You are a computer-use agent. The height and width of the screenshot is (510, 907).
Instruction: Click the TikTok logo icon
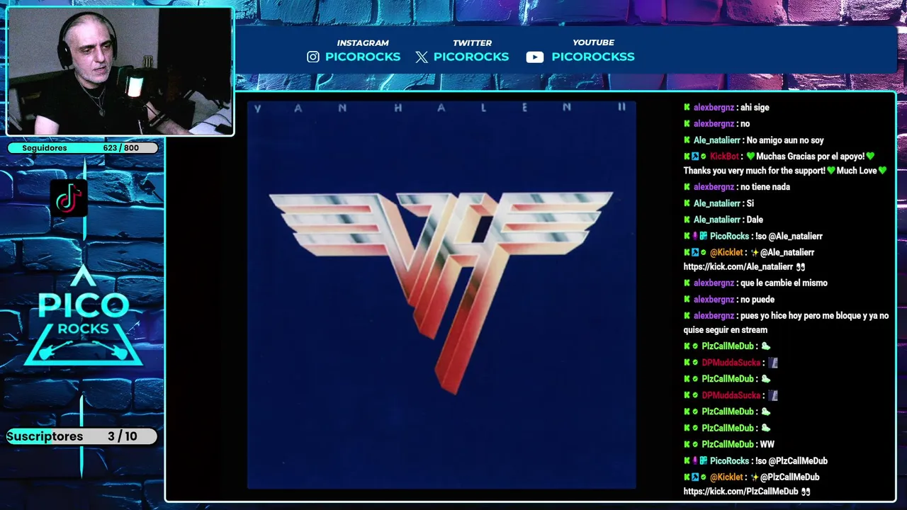pos(69,198)
